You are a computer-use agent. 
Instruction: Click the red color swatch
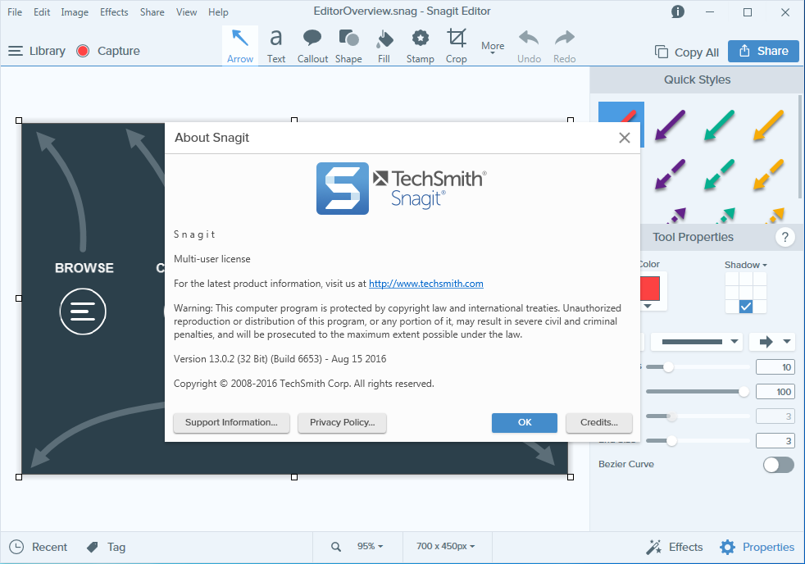coord(648,290)
